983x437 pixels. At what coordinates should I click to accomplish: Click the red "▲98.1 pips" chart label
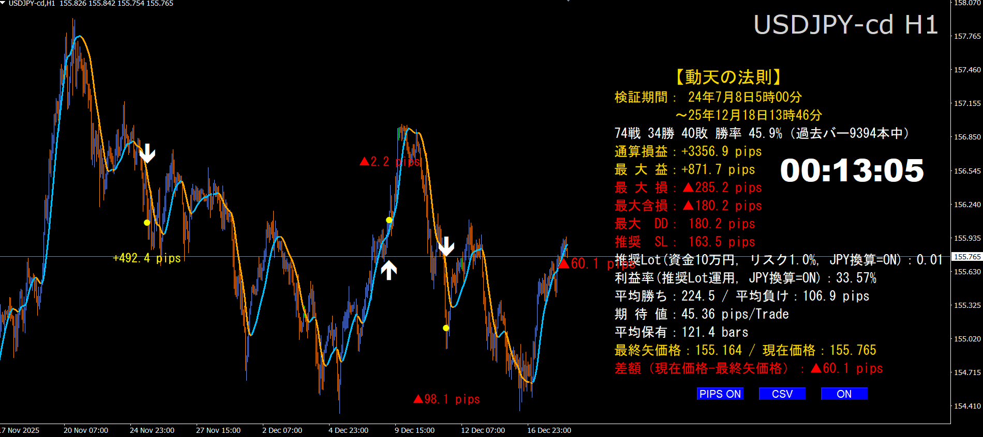pos(447,399)
